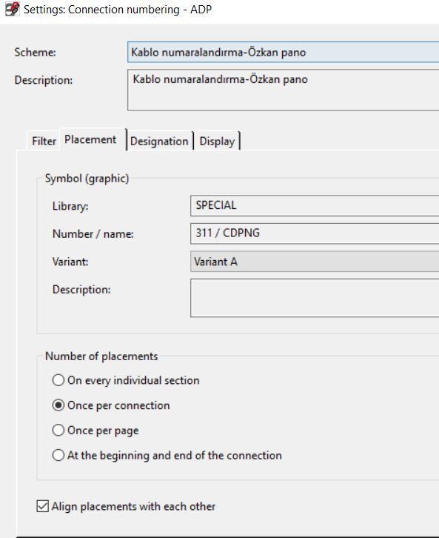Focus the top Description text box
Image resolution: width=439 pixels, height=538 pixels.
(283, 90)
